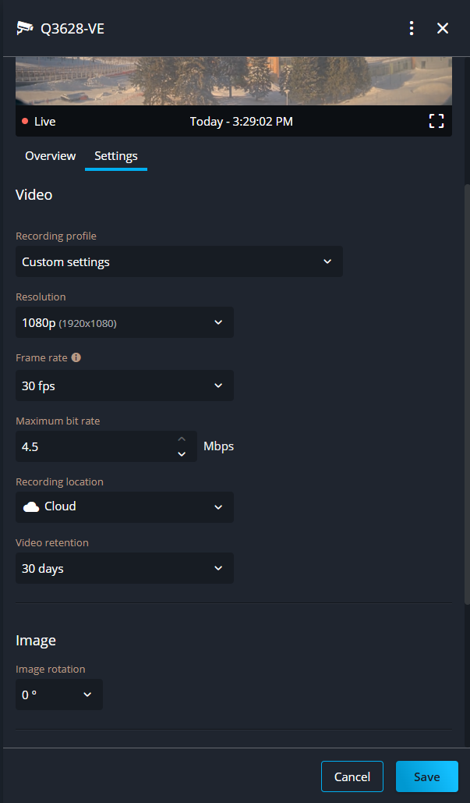Screen dimensions: 470x803
Task: Switch to the Overview tab
Action: pyautogui.click(x=50, y=156)
